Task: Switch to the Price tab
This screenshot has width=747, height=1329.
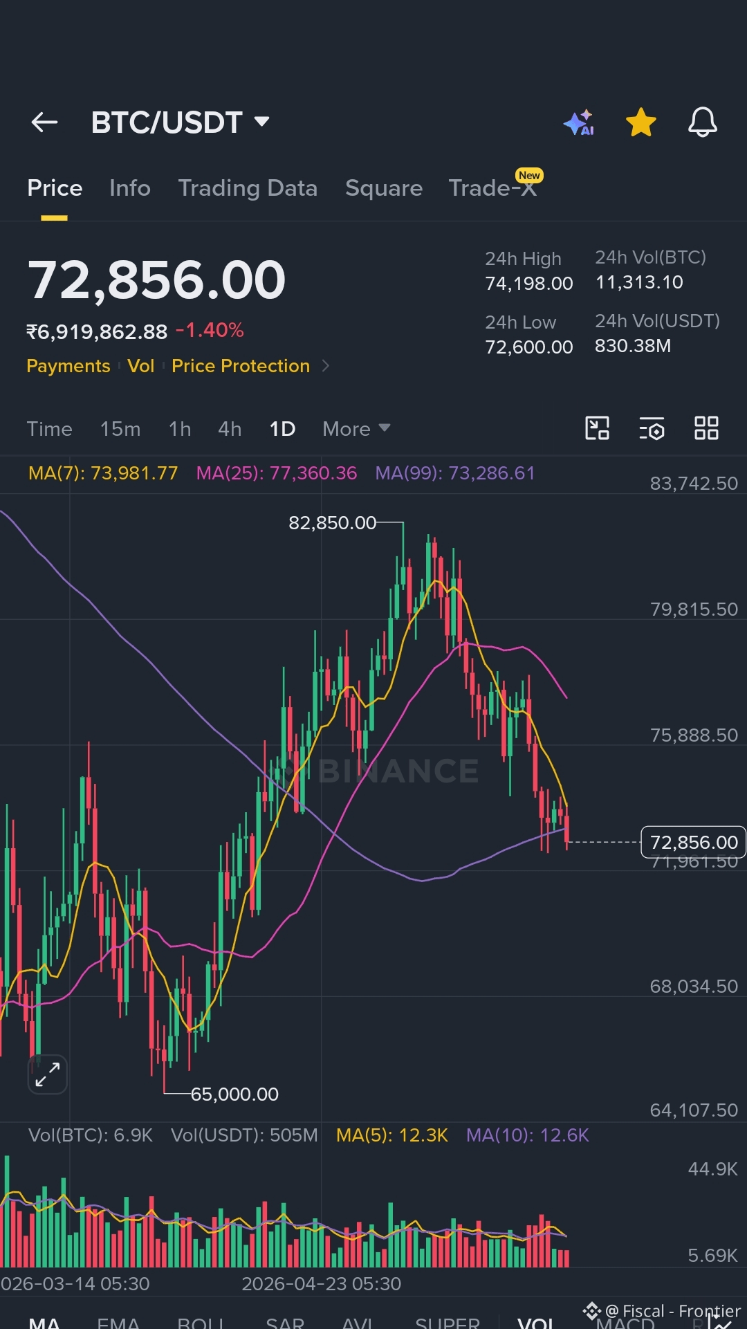Action: tap(55, 188)
